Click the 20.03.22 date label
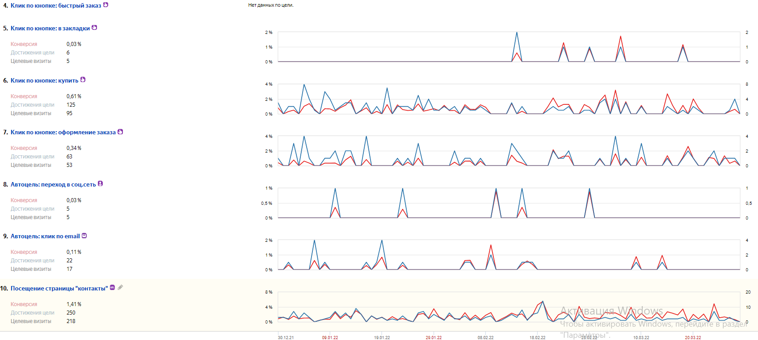Image resolution: width=758 pixels, height=340 pixels. (693, 337)
